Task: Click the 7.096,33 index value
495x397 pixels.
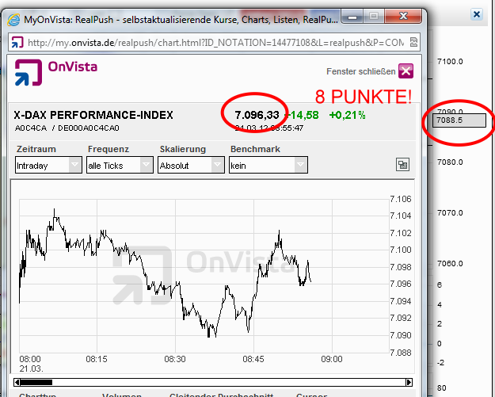Action: point(257,115)
